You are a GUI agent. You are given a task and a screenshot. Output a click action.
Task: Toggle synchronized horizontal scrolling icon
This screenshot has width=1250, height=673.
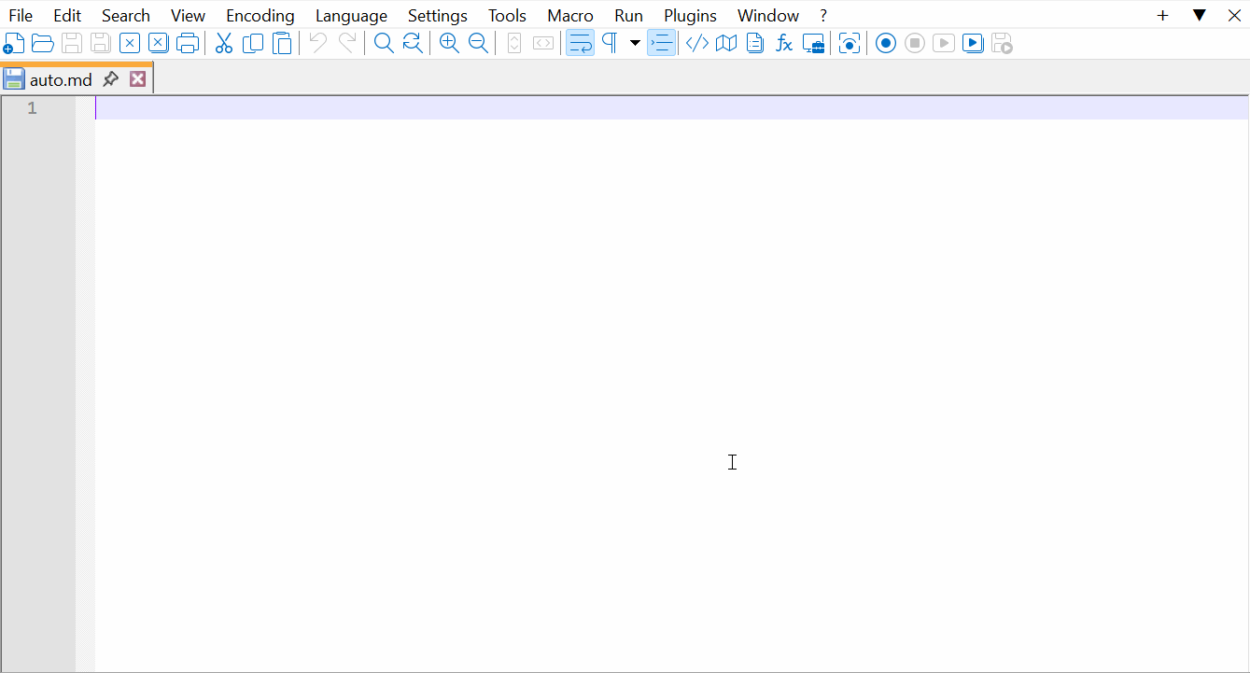(x=543, y=43)
